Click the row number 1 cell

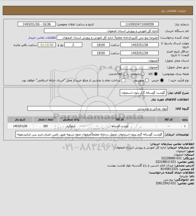(185, 126)
